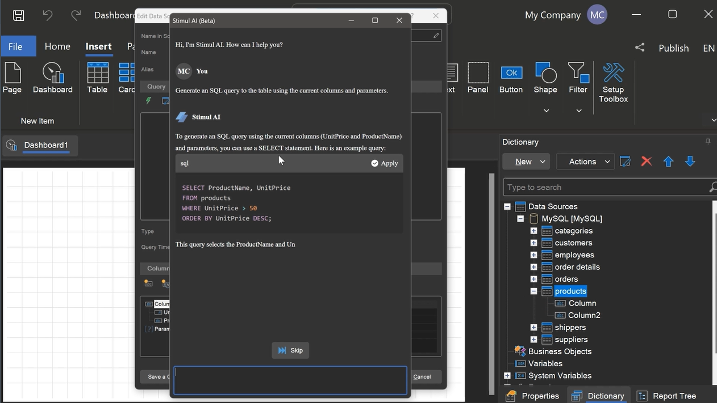Move item up with blue arrow
Screen dimensions: 717x403
(668, 162)
